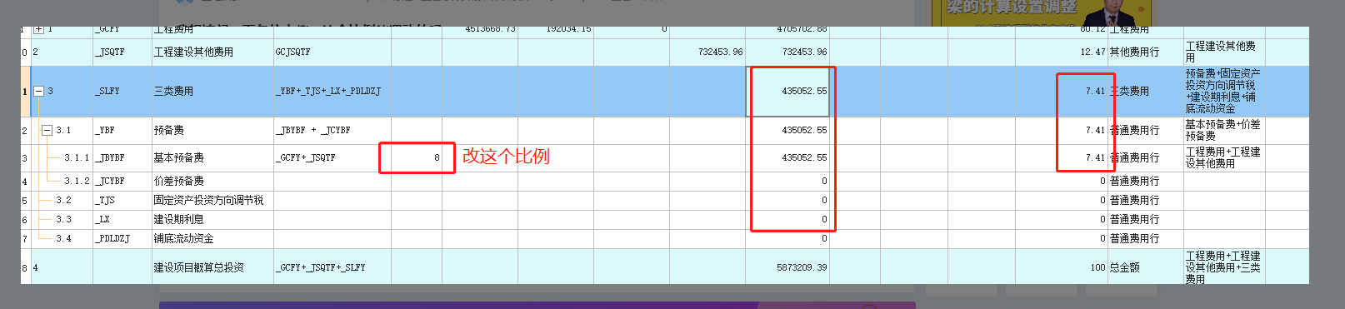Select the 固定资产投资方向调节税 cell
Viewport: 1345px width, 309px height.
pyautogui.click(x=212, y=200)
